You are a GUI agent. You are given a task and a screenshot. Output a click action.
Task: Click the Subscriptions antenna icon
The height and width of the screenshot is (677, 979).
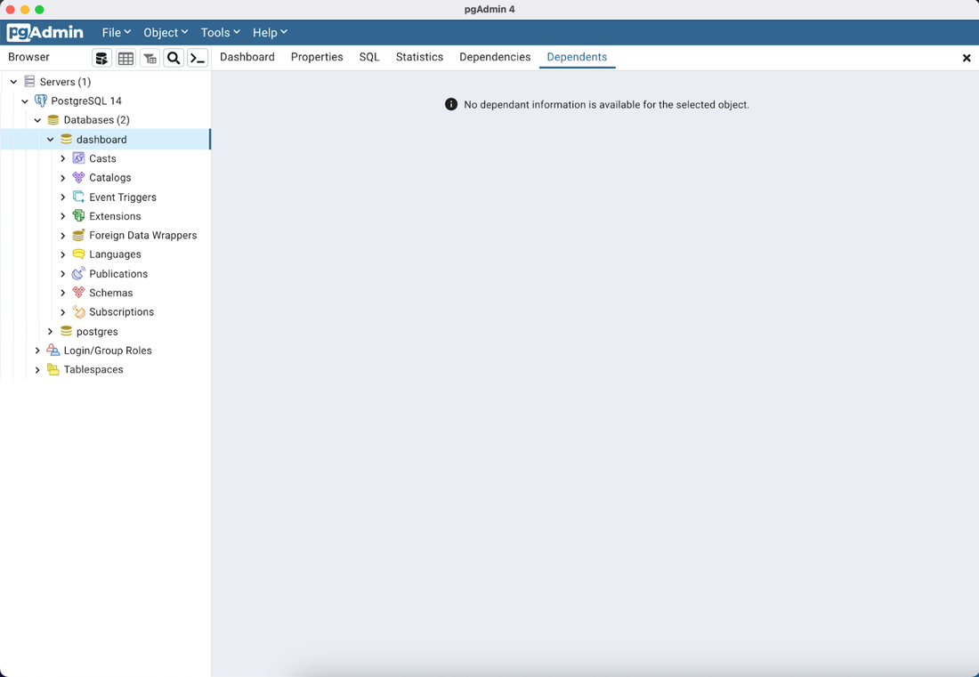78,312
